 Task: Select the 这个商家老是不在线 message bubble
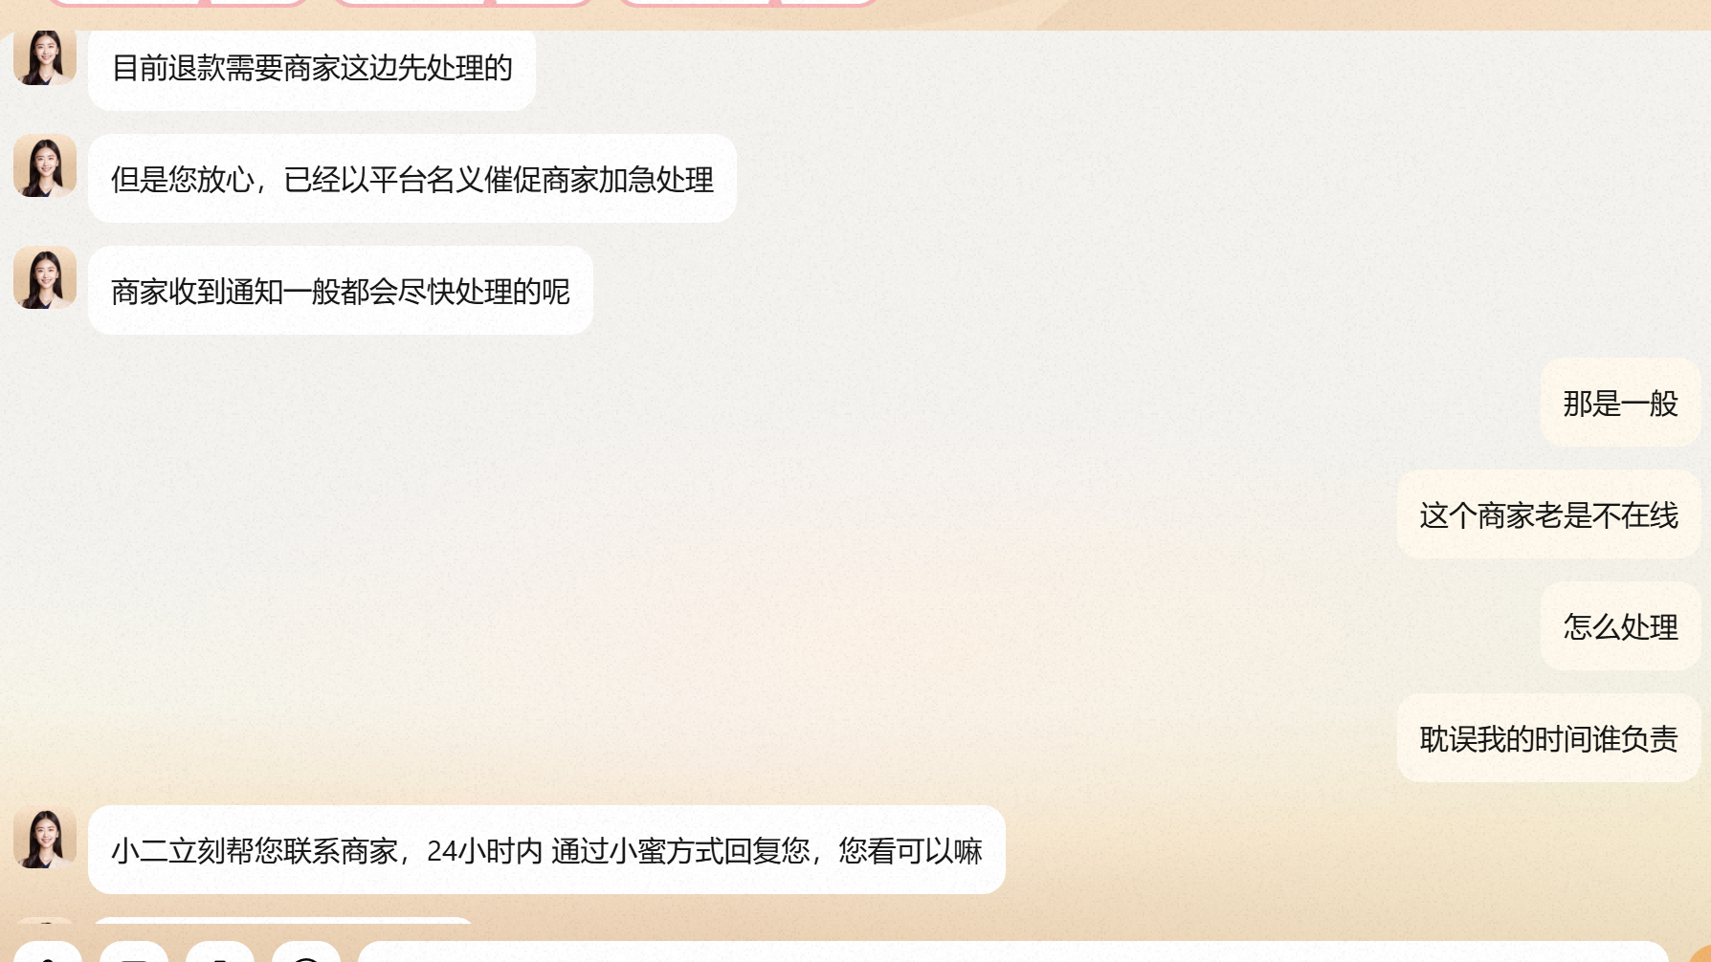(x=1548, y=514)
